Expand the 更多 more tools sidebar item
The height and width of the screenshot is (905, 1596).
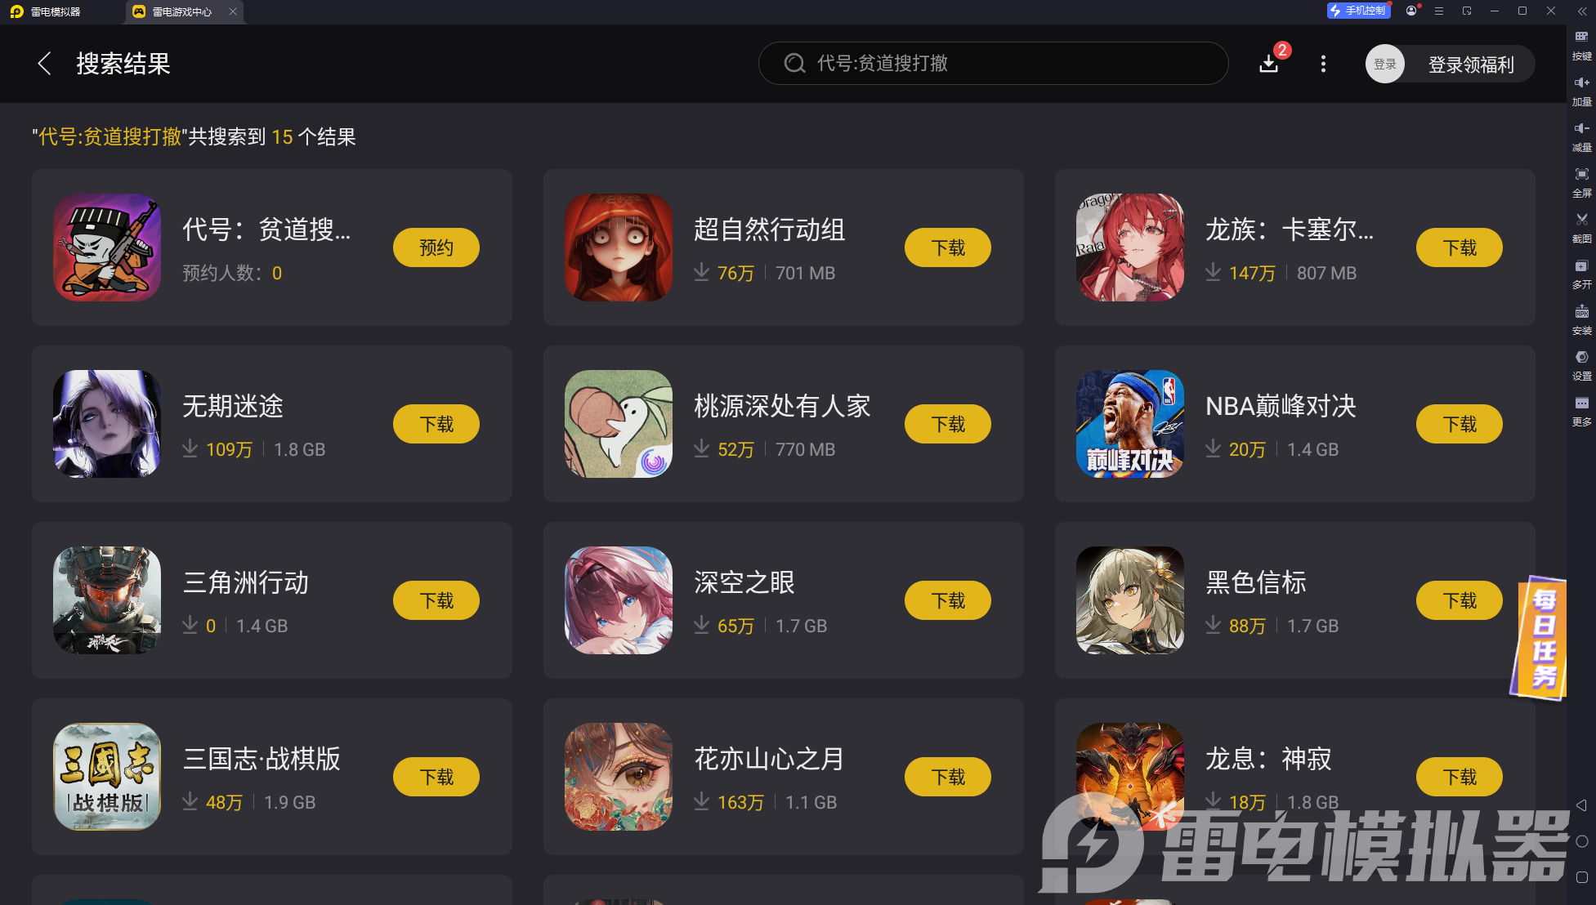[x=1581, y=411]
